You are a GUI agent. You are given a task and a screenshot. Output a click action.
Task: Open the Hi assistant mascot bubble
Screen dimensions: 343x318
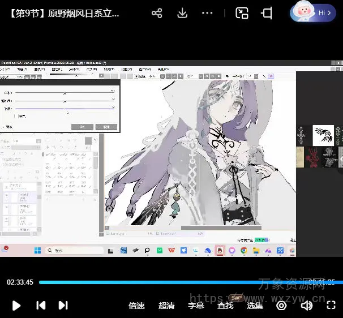[x=313, y=12]
